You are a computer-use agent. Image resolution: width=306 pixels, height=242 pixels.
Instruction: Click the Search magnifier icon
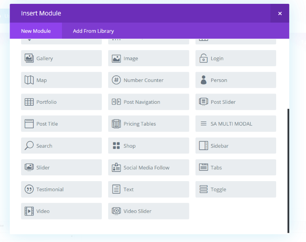29,146
